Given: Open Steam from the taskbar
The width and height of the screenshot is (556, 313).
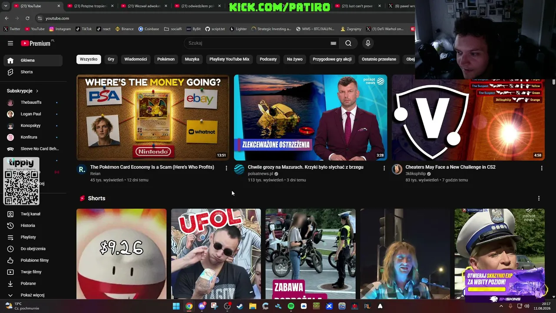Looking at the screenshot, I should [240, 306].
